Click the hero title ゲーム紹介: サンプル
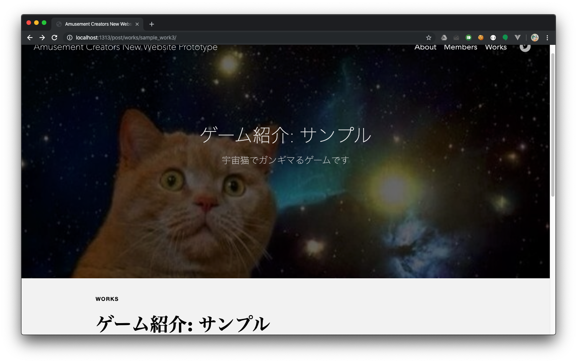The image size is (577, 363). [286, 135]
